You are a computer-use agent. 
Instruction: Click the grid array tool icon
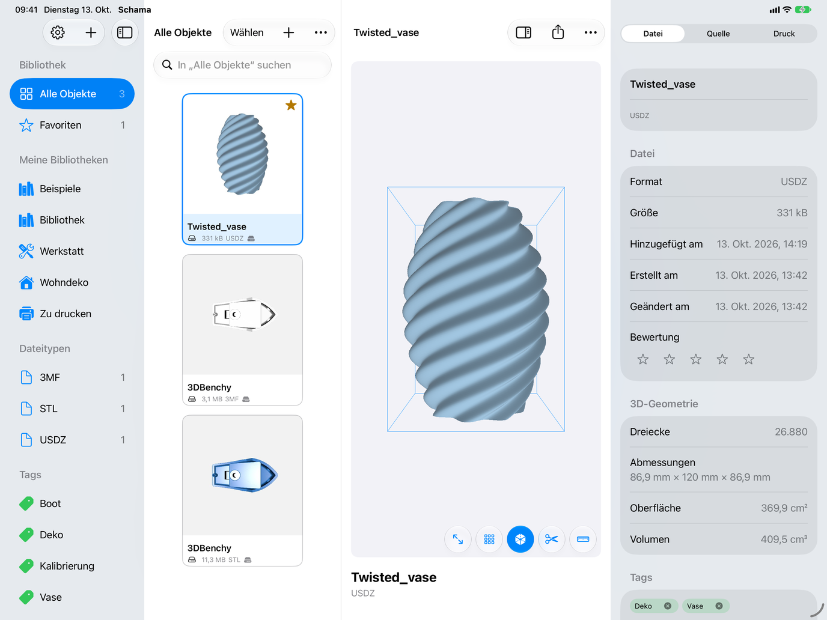coord(489,539)
